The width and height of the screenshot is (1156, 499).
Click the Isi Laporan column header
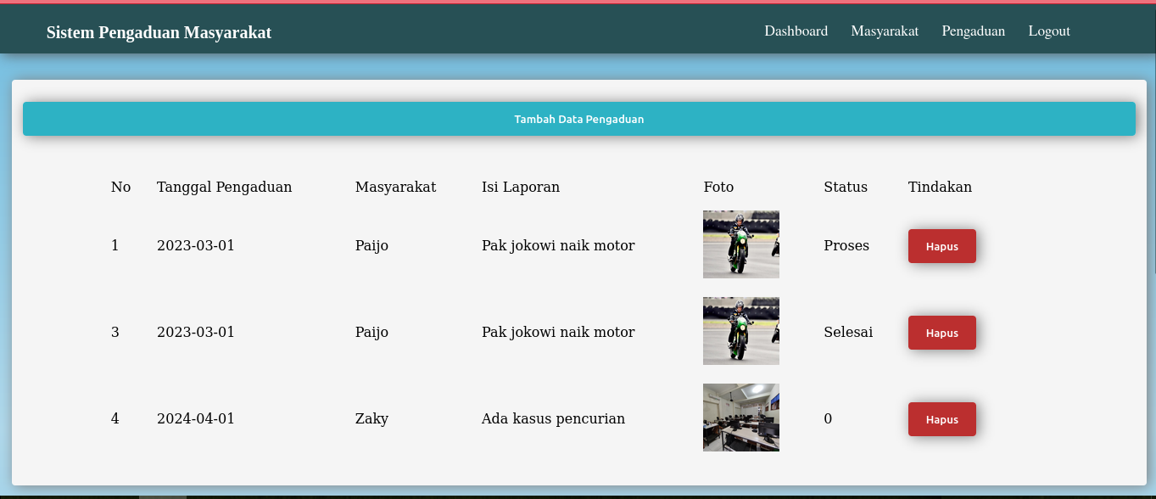(x=521, y=187)
